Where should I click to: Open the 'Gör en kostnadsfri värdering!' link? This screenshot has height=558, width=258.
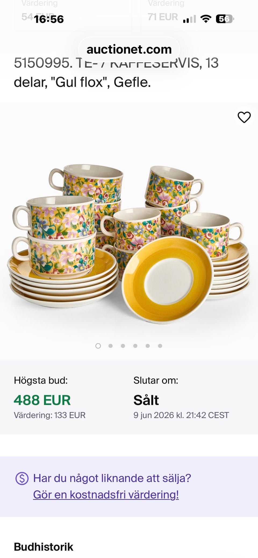pos(106,494)
